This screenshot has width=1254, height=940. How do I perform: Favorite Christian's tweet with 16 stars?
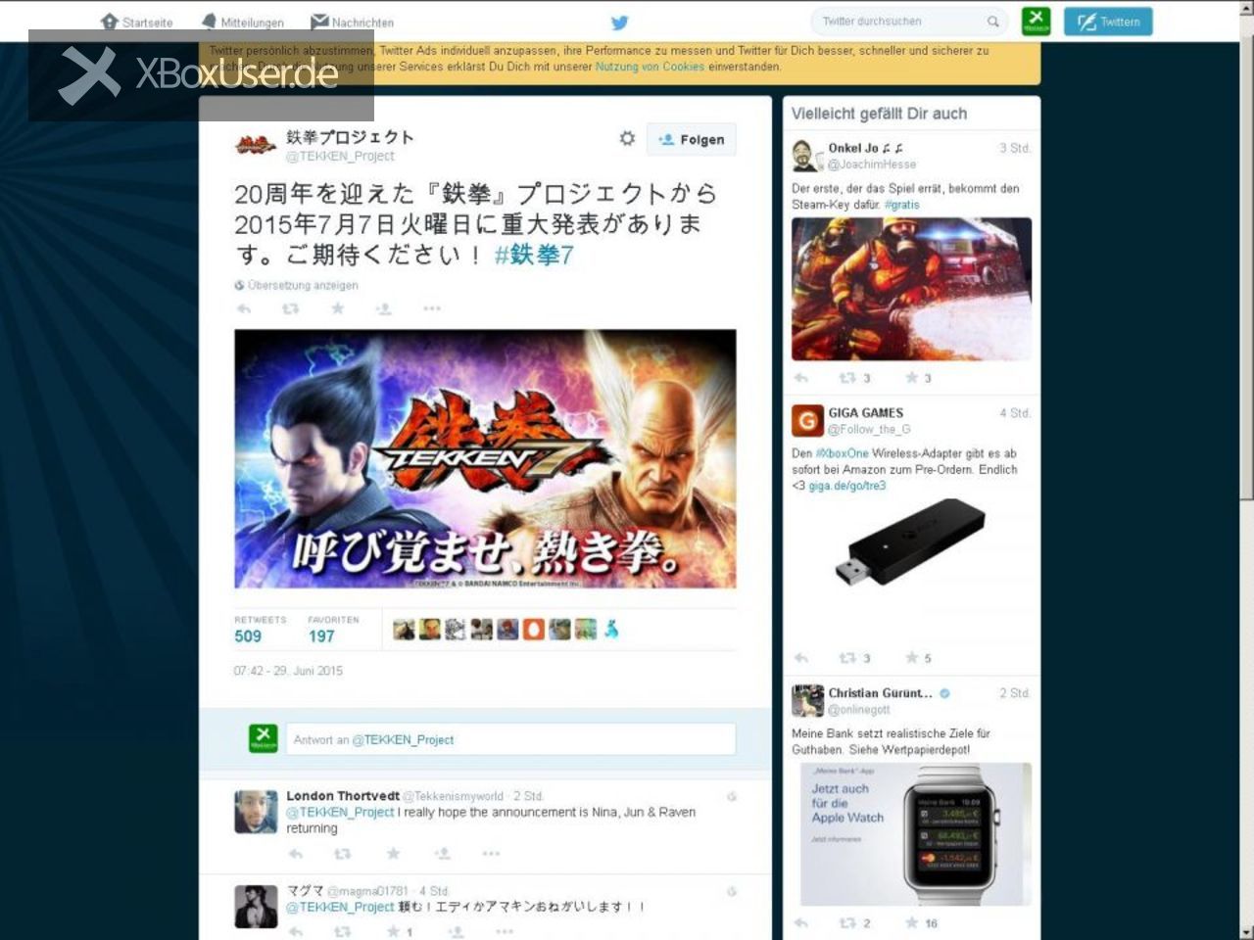coord(911,923)
